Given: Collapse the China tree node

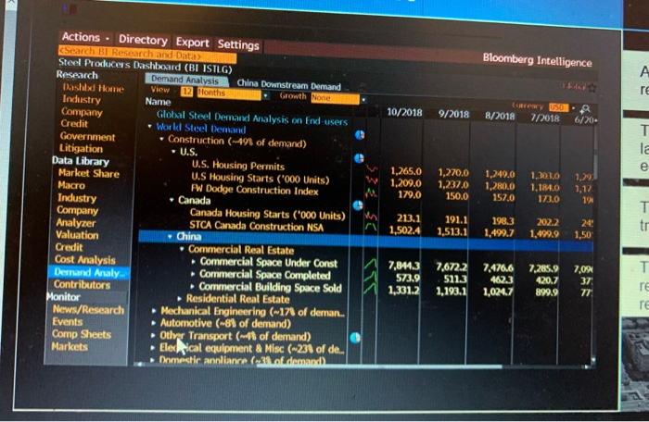Looking at the screenshot, I should [x=170, y=237].
